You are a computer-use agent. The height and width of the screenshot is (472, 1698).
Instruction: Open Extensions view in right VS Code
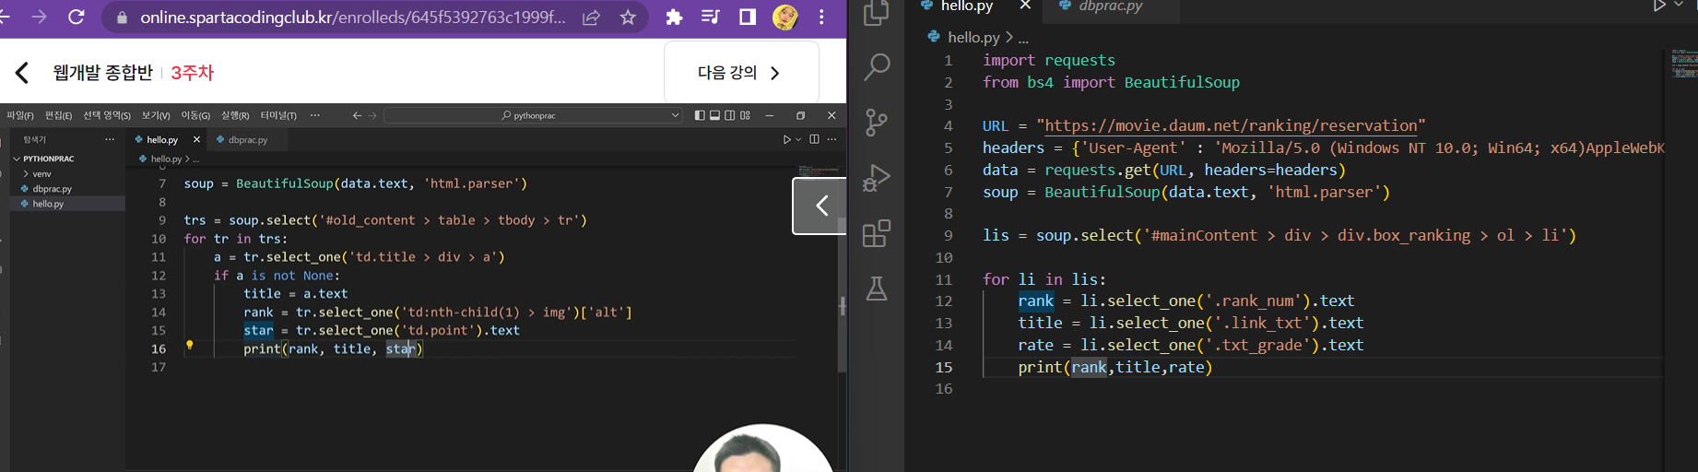[x=877, y=233]
